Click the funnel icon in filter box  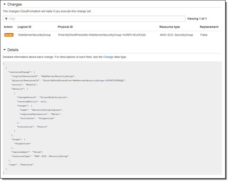pos(6,19)
